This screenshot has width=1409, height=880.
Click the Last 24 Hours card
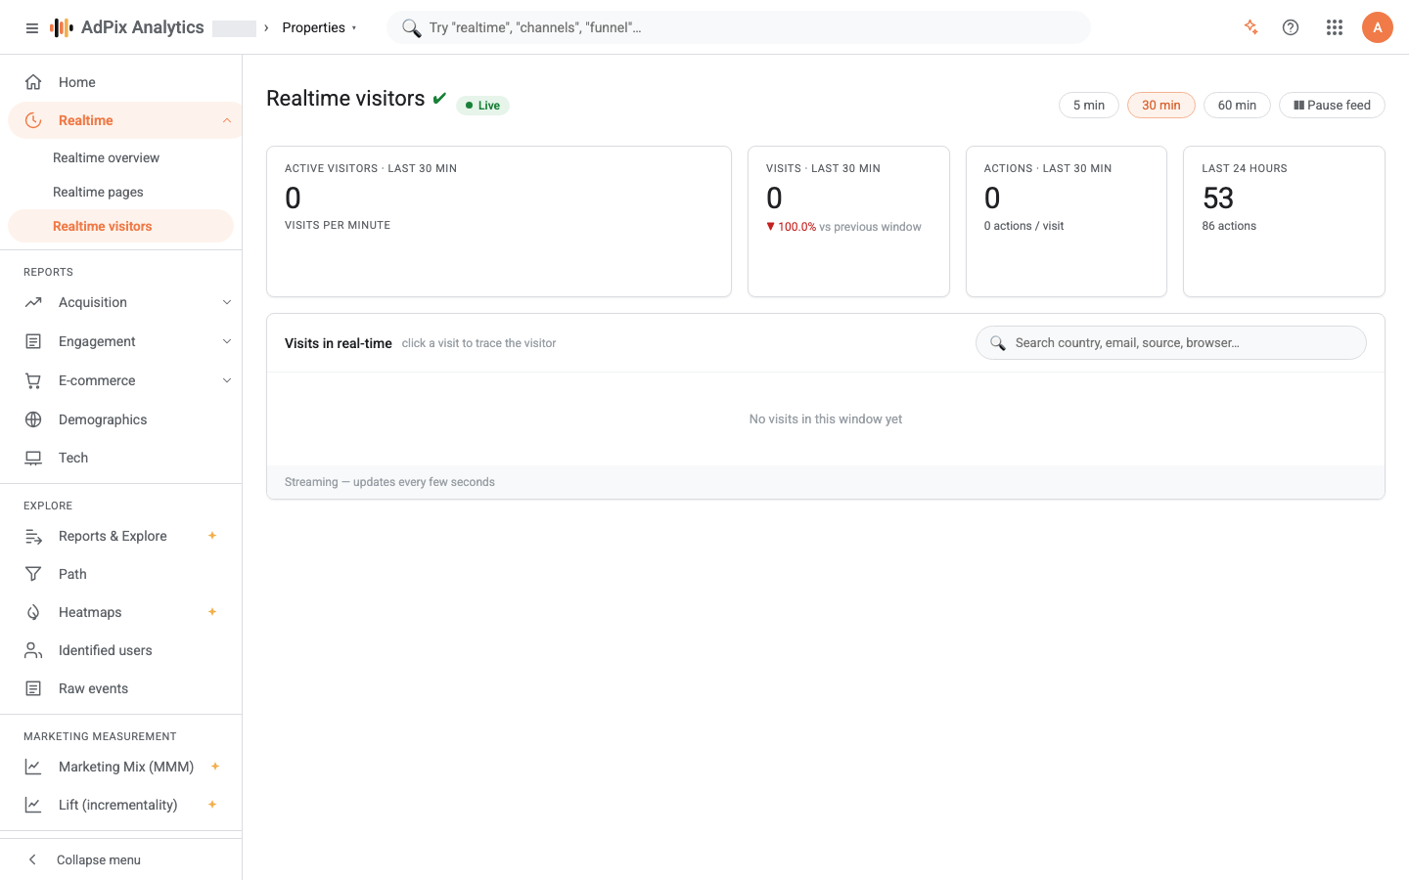coord(1284,221)
